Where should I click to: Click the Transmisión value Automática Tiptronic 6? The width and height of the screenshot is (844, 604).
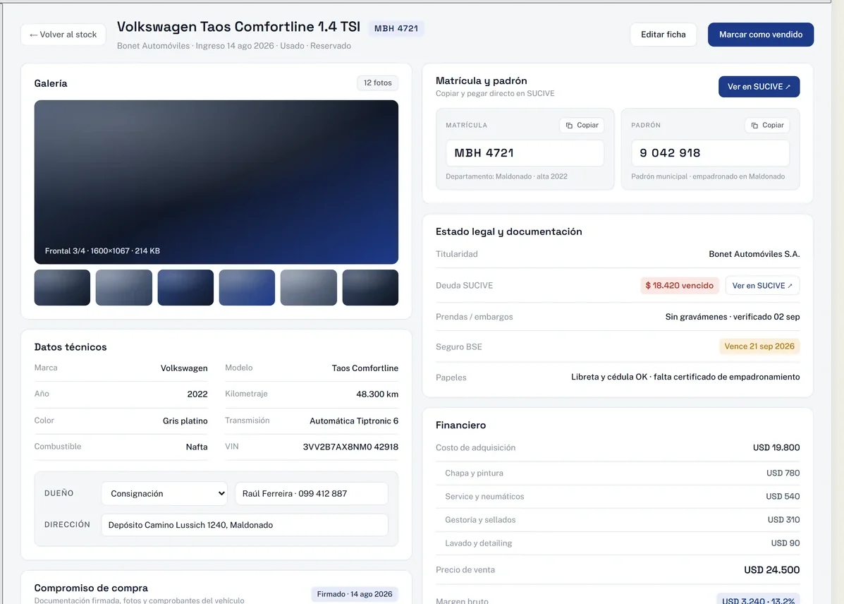(x=354, y=421)
